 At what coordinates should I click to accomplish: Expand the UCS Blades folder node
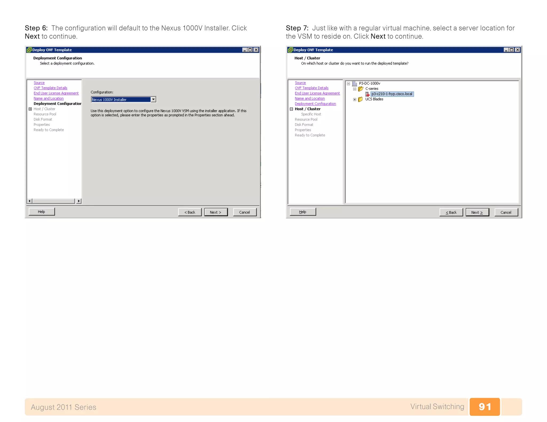(355, 99)
